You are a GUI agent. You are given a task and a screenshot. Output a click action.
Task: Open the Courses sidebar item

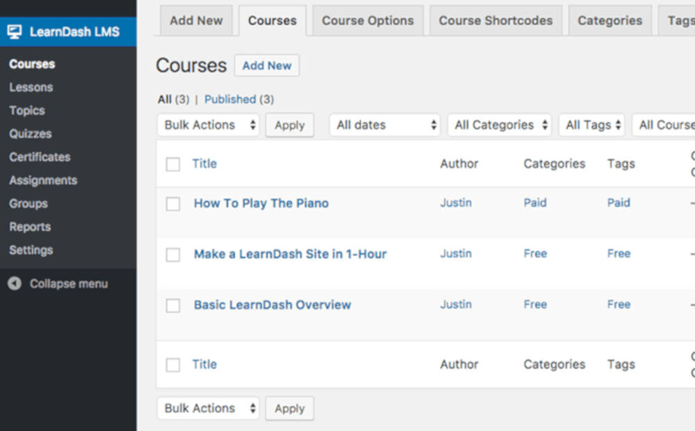[31, 64]
